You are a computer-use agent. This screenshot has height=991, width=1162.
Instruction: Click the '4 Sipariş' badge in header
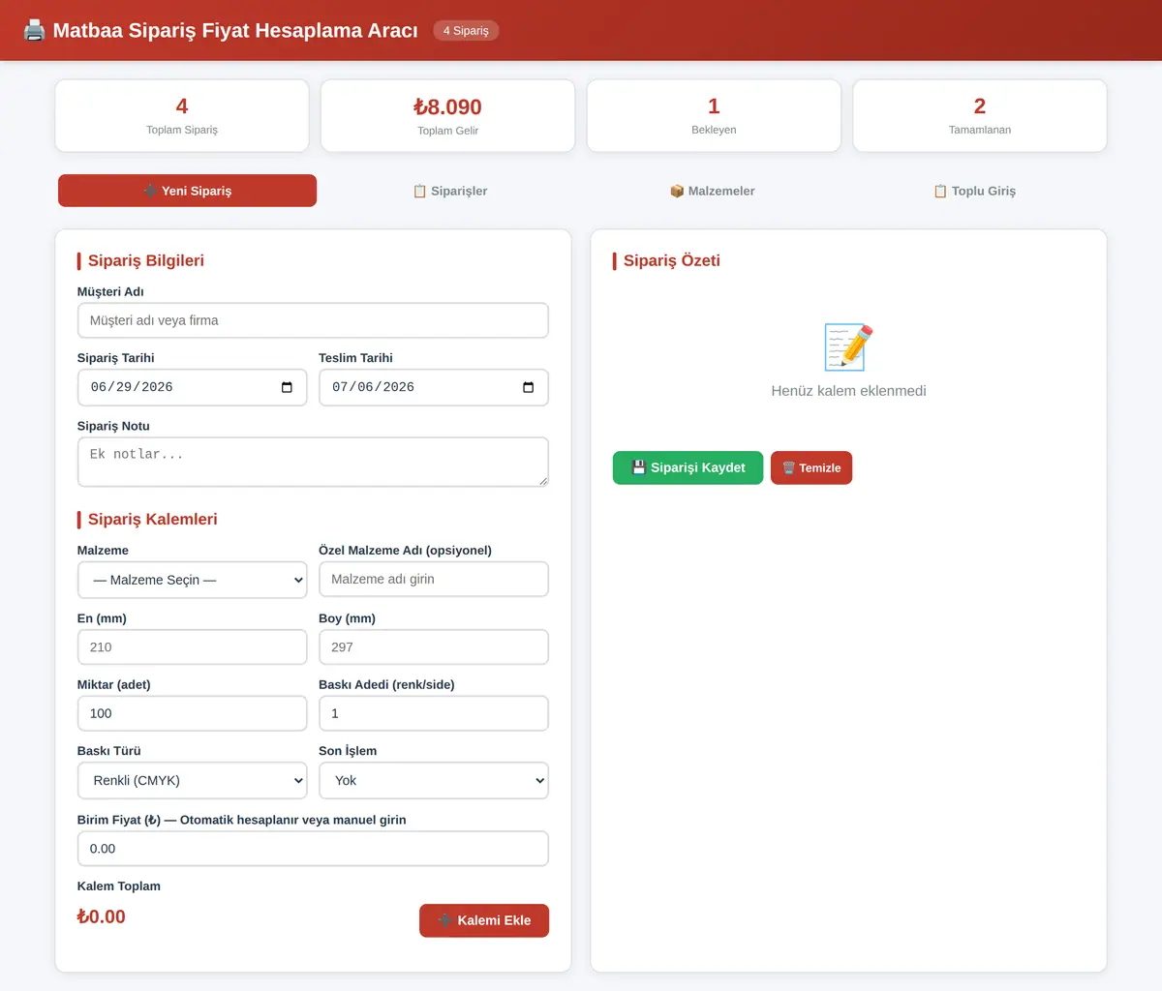click(x=466, y=31)
